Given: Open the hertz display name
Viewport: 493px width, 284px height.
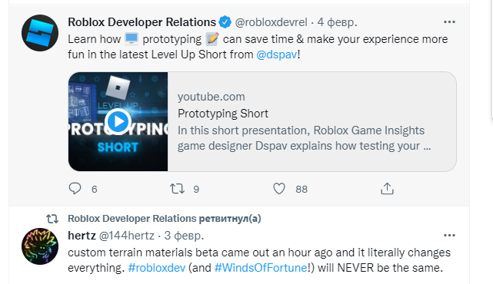Looking at the screenshot, I should pos(82,236).
